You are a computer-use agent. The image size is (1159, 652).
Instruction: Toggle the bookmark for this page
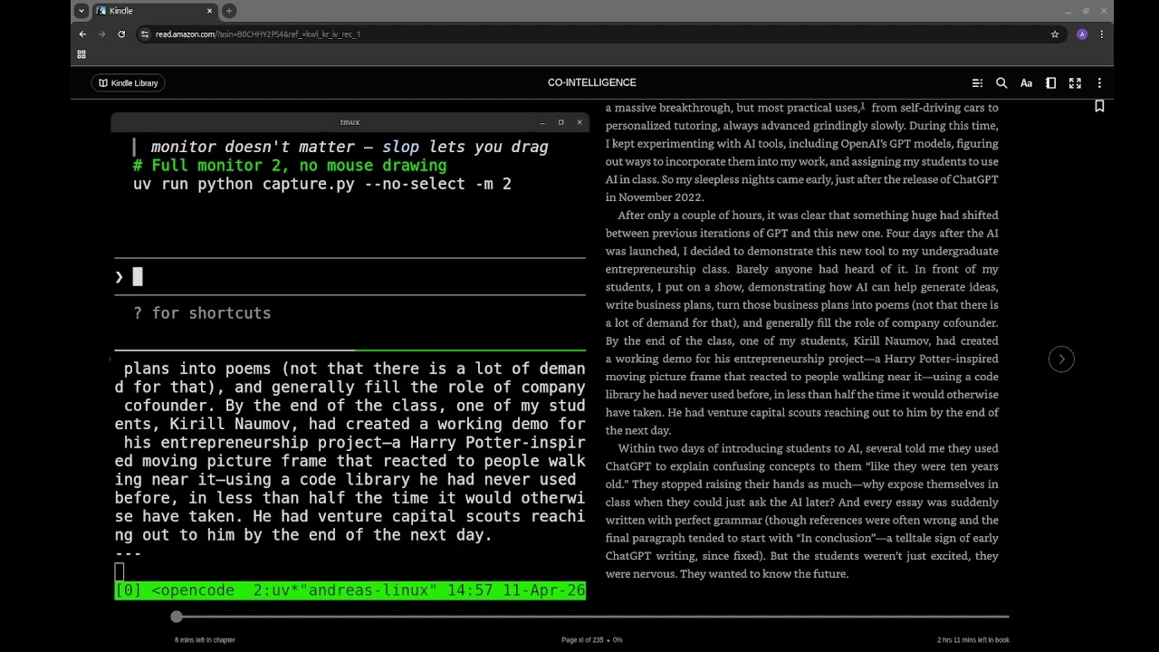point(1099,106)
